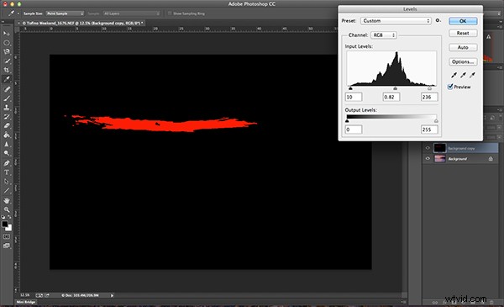The width and height of the screenshot is (504, 307).
Task: Click Reset in Levels dialog
Action: 463,33
